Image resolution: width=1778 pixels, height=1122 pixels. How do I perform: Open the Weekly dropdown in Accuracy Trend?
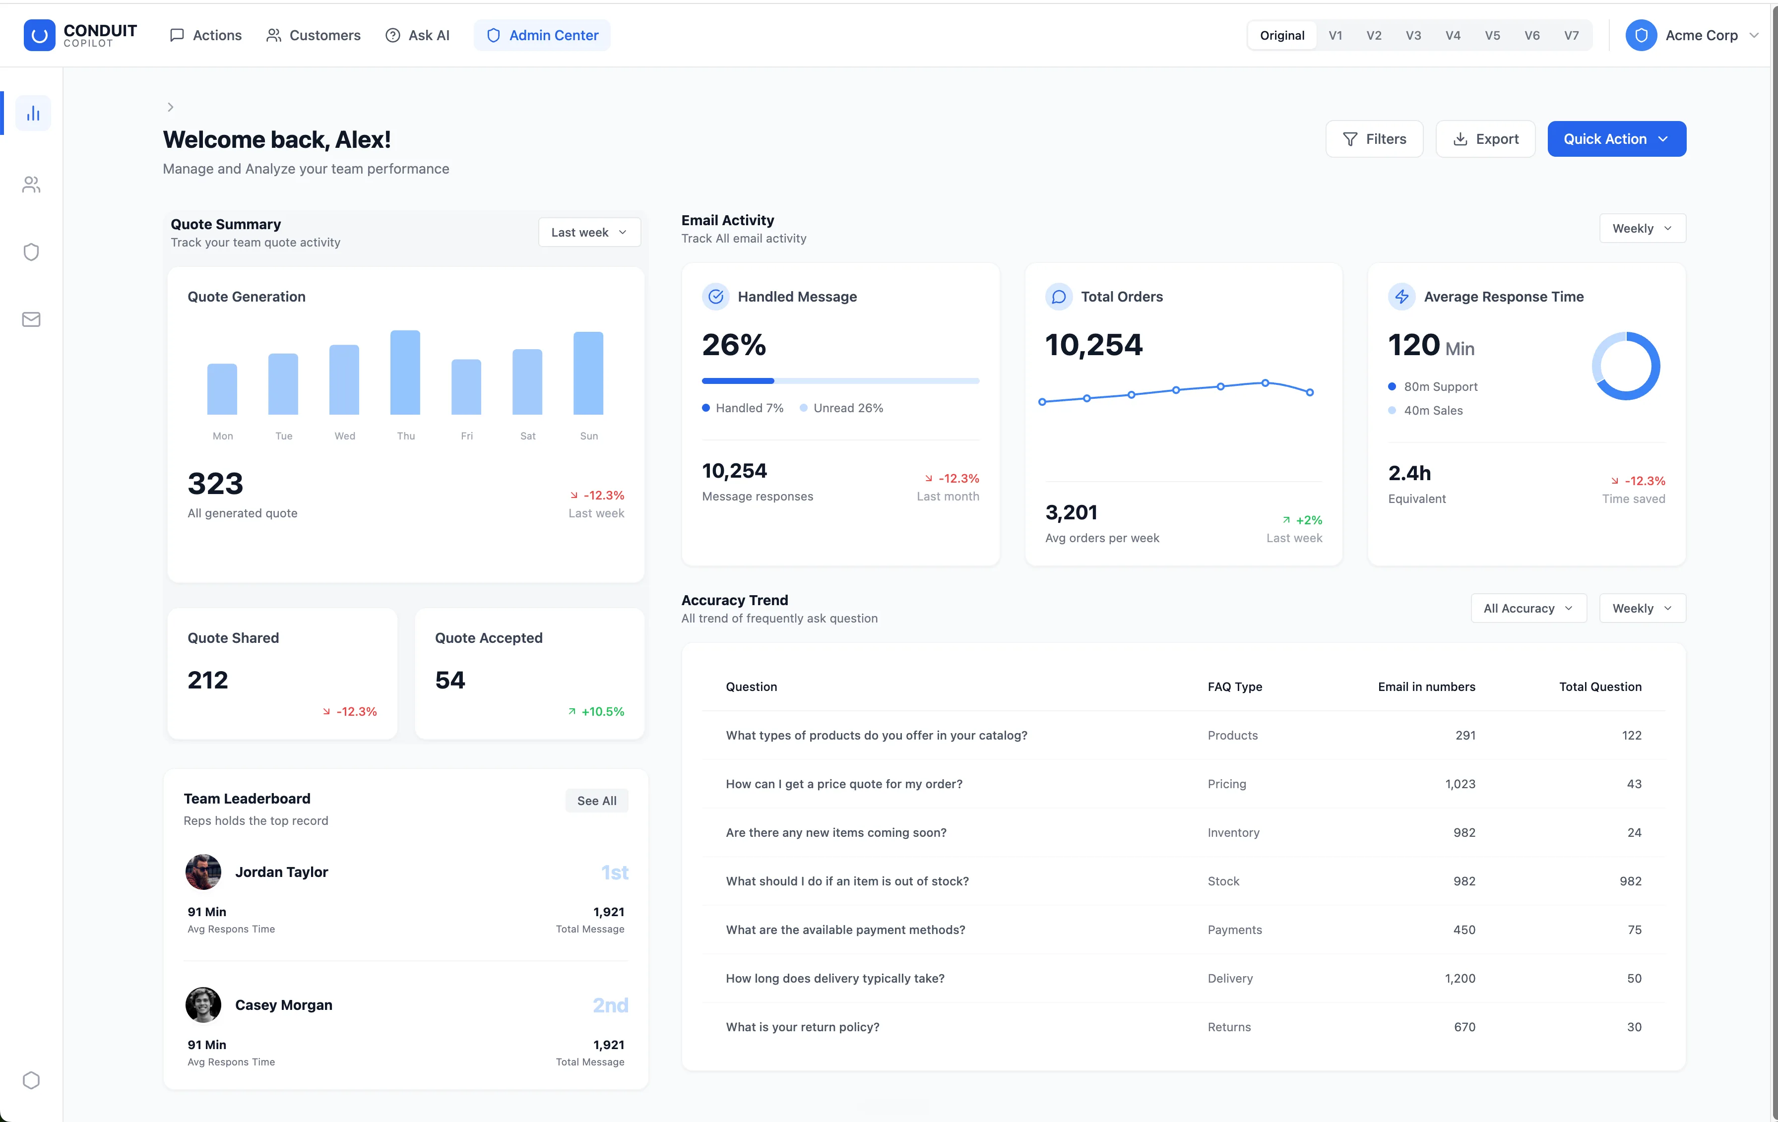[x=1642, y=608]
